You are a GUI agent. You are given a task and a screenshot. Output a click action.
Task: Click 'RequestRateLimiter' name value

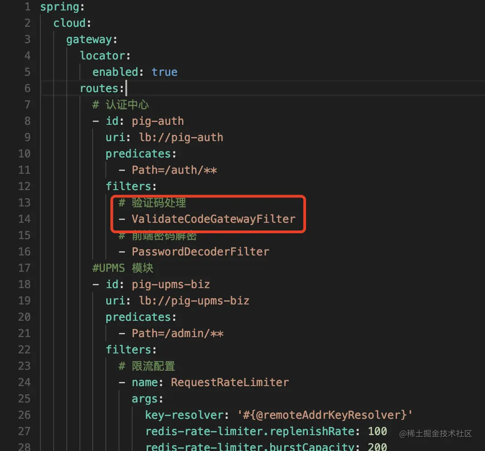point(230,382)
